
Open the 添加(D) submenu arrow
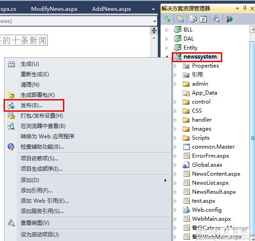pyautogui.click(x=165, y=180)
